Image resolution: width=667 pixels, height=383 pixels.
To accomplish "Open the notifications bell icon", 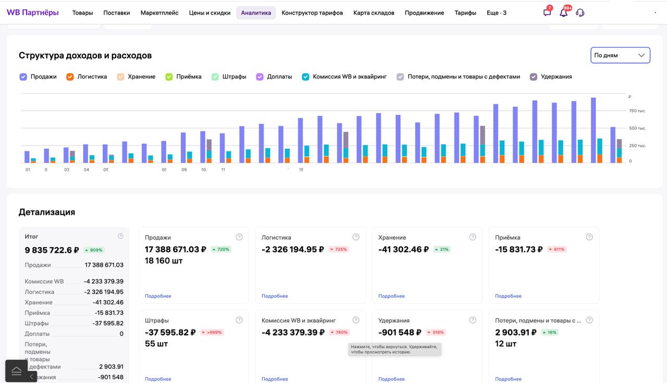I will pyautogui.click(x=563, y=12).
